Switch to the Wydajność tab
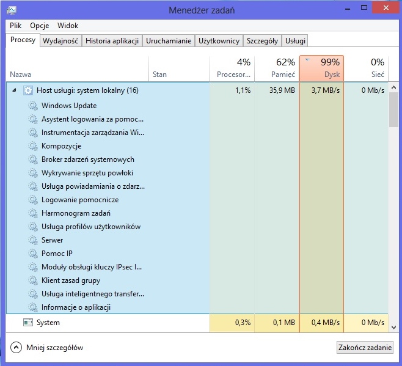Viewport: 402px width, 366px height. pyautogui.click(x=60, y=41)
